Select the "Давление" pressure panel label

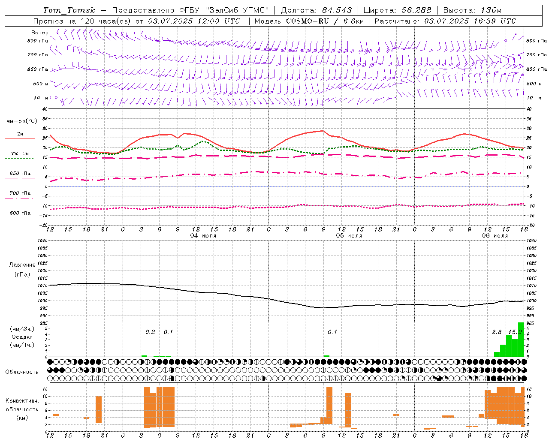point(22,265)
